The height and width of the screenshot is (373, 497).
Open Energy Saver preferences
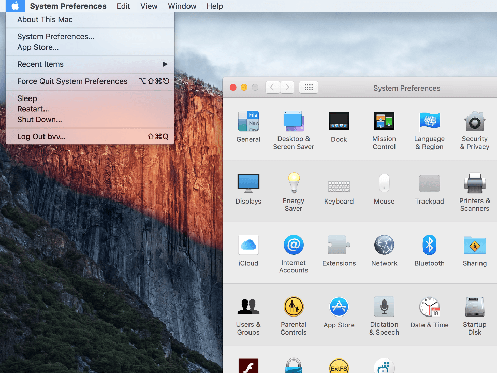click(294, 187)
